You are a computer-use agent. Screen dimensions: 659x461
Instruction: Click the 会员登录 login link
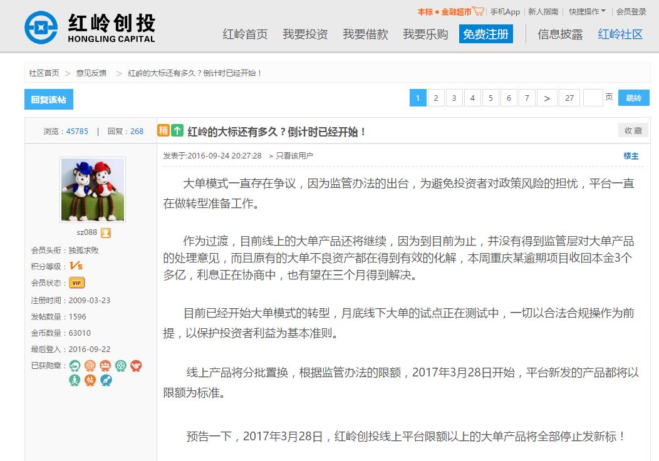[x=631, y=12]
